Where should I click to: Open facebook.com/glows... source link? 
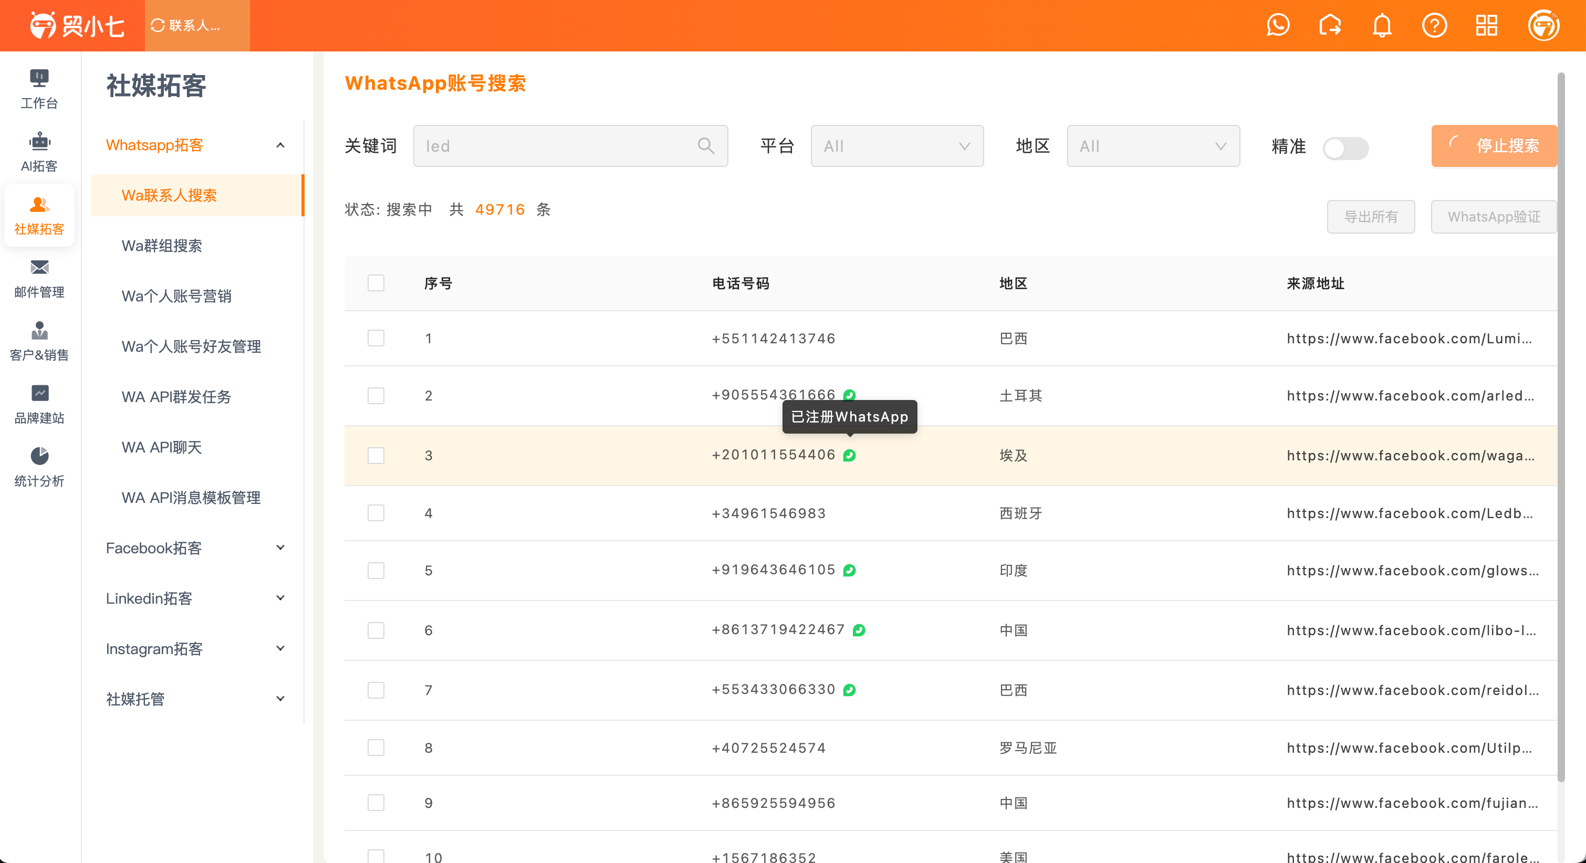point(1413,571)
